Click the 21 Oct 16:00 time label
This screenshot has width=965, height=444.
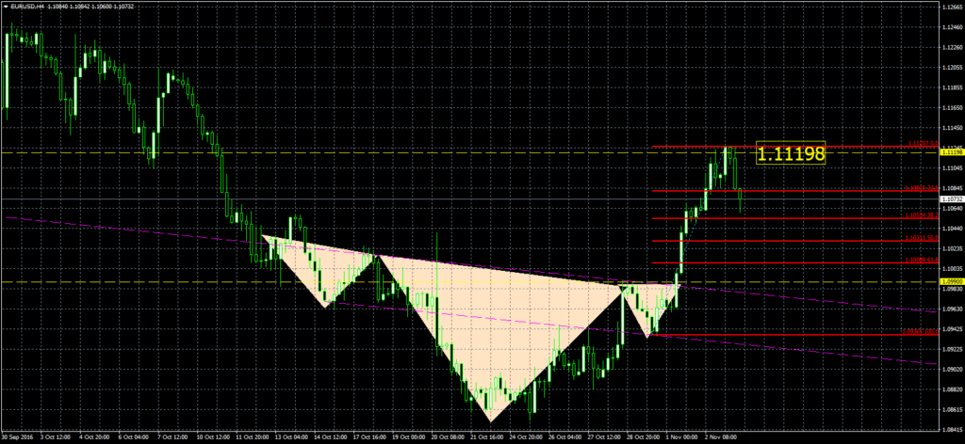[484, 437]
